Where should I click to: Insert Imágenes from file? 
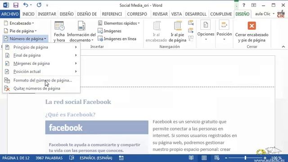pyautogui.click(x=110, y=31)
